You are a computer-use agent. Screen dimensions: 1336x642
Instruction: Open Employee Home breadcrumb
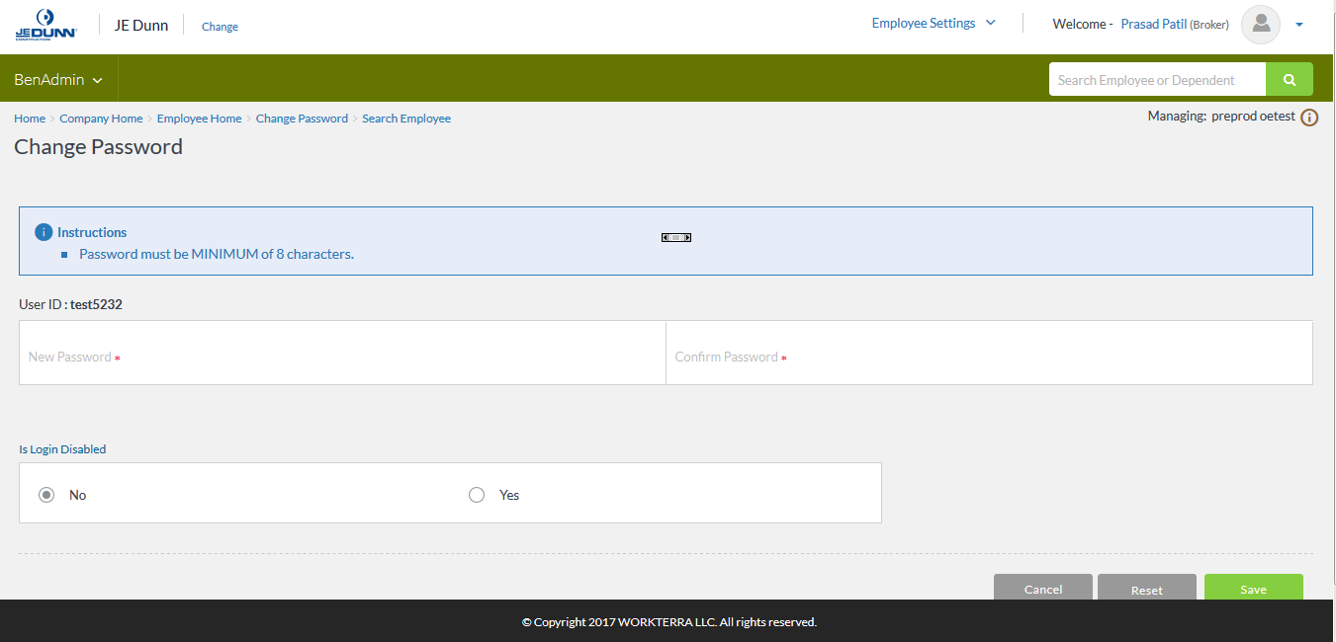pos(199,119)
